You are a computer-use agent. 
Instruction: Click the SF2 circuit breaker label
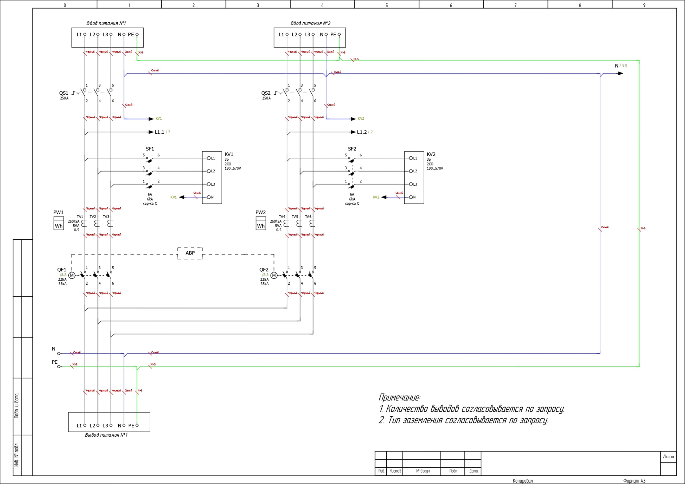[352, 149]
